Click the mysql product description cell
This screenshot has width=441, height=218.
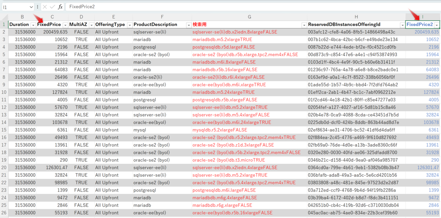162,130
